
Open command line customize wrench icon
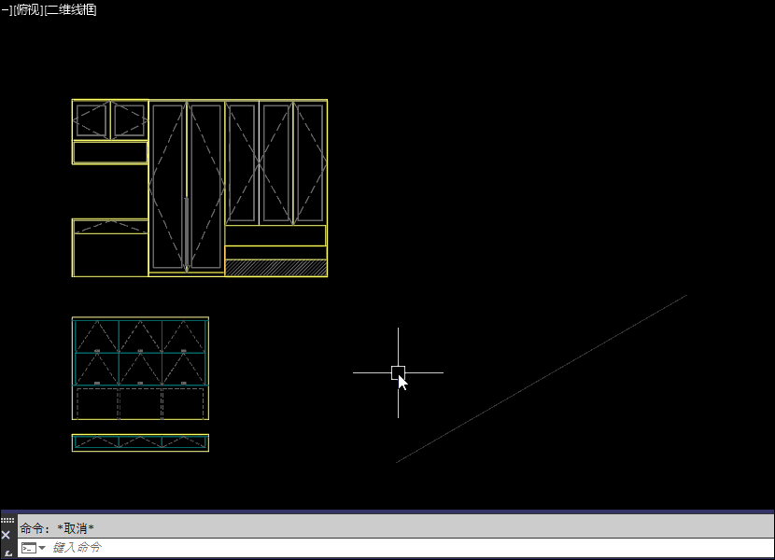7,553
